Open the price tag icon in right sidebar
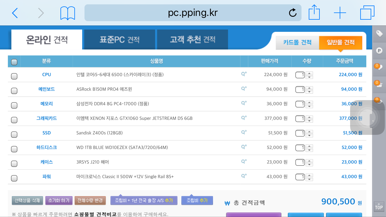This screenshot has height=217, width=386. click(379, 34)
